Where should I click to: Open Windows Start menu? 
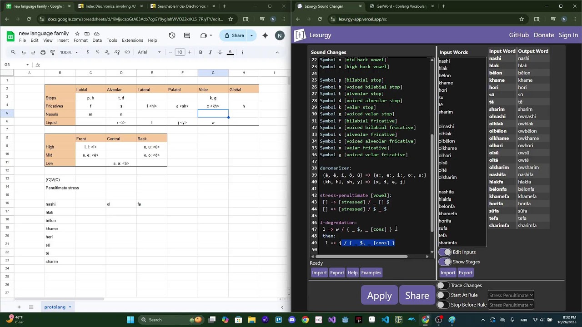coord(130,320)
